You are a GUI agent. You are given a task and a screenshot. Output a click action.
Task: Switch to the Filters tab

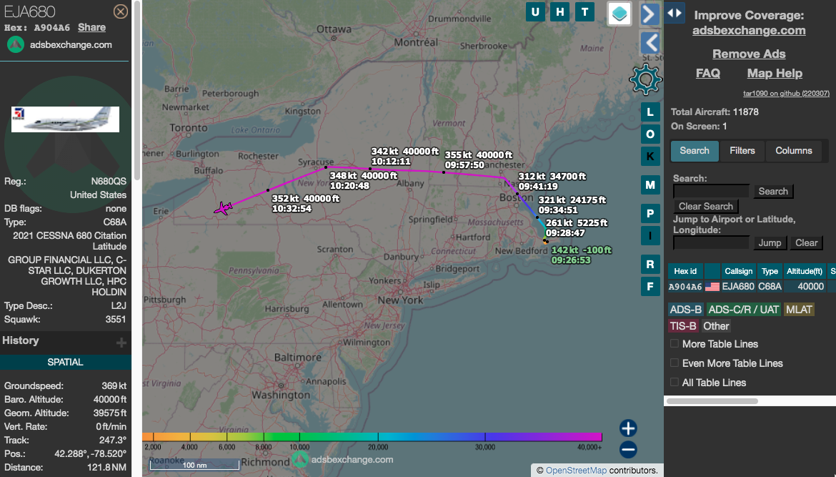(x=742, y=150)
